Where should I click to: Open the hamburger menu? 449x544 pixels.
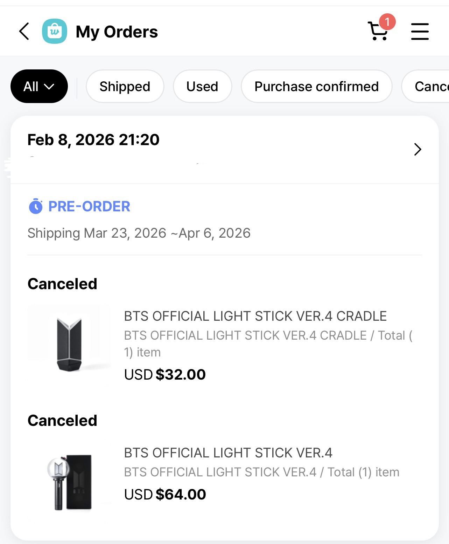point(420,32)
